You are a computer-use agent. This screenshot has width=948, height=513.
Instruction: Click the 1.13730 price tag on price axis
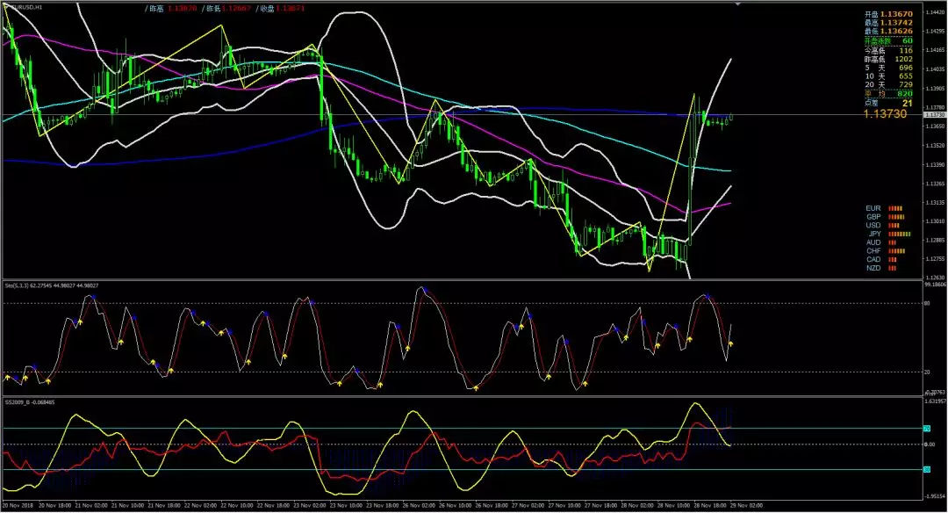click(x=934, y=114)
